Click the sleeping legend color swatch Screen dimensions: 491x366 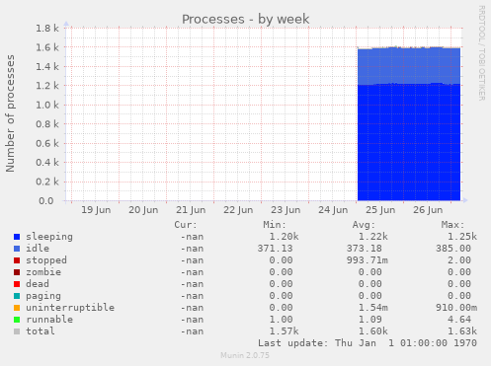point(17,237)
